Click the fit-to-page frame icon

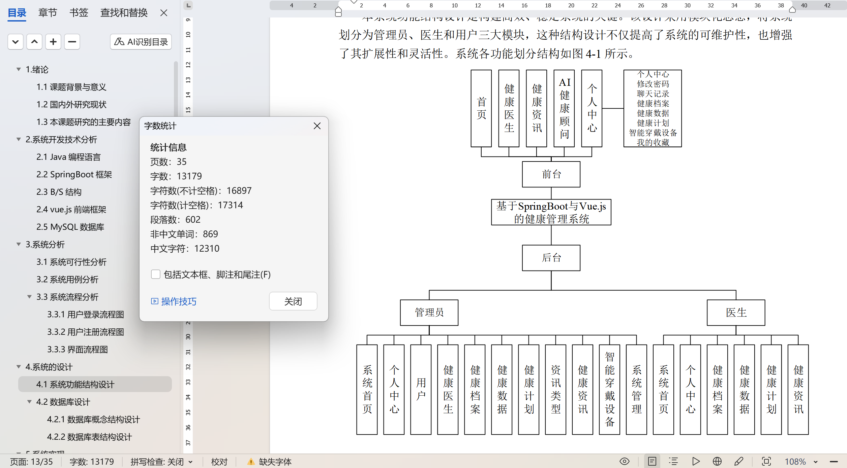pyautogui.click(x=766, y=461)
